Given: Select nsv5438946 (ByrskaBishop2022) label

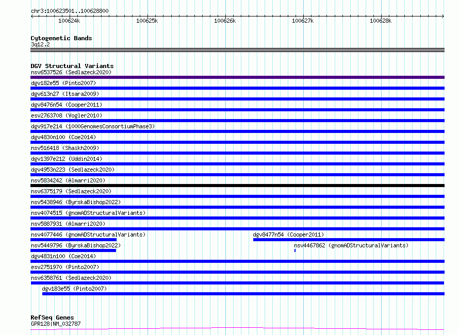Looking at the screenshot, I should [x=76, y=202].
